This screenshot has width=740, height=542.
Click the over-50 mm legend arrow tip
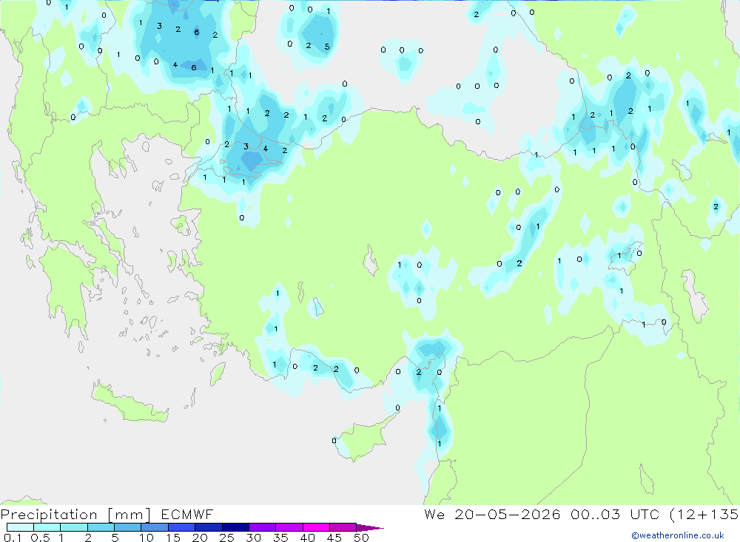[370, 528]
